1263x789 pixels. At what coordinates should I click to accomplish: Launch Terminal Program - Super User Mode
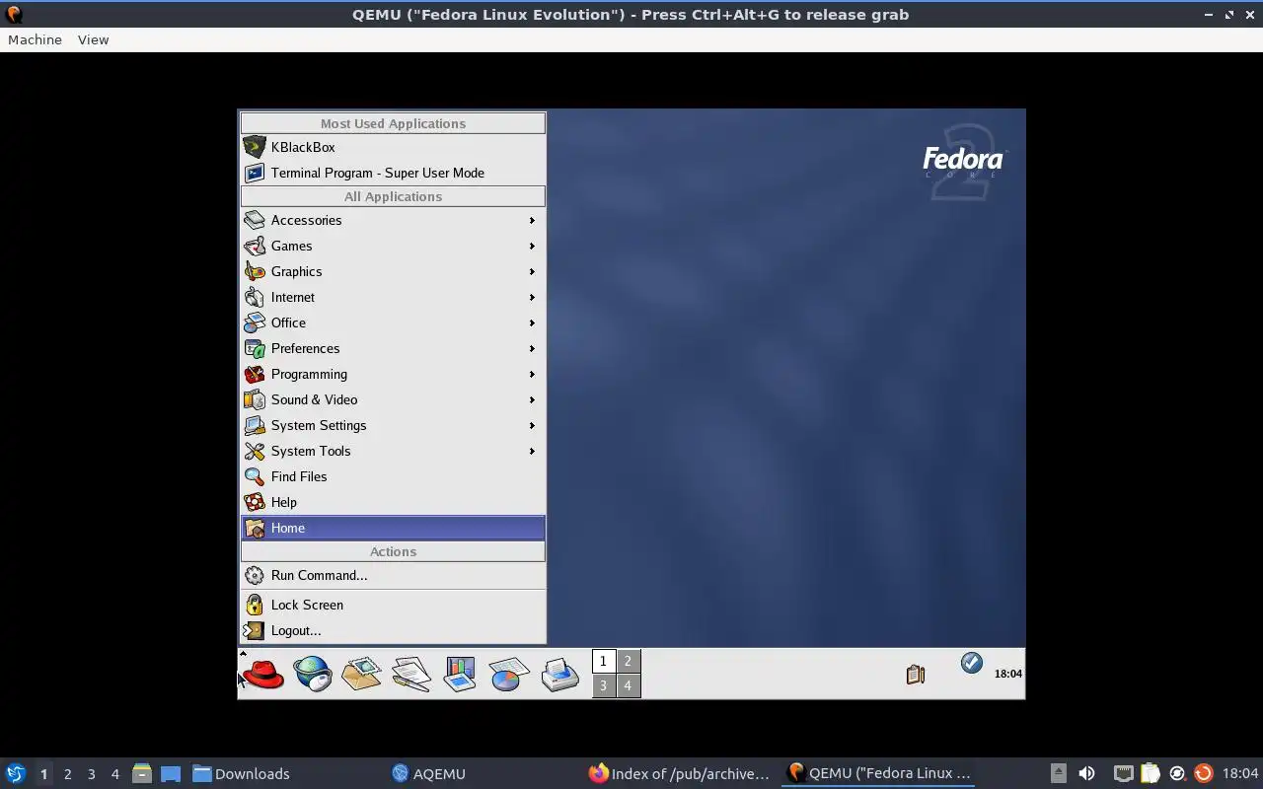393,173
